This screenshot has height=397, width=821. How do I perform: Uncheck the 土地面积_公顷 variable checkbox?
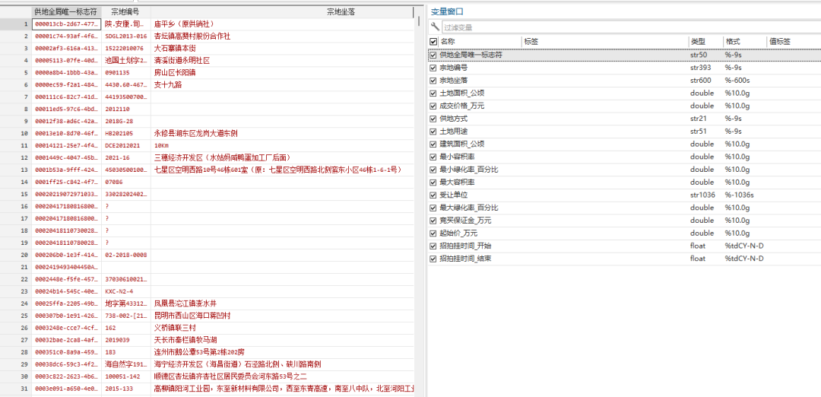click(433, 94)
